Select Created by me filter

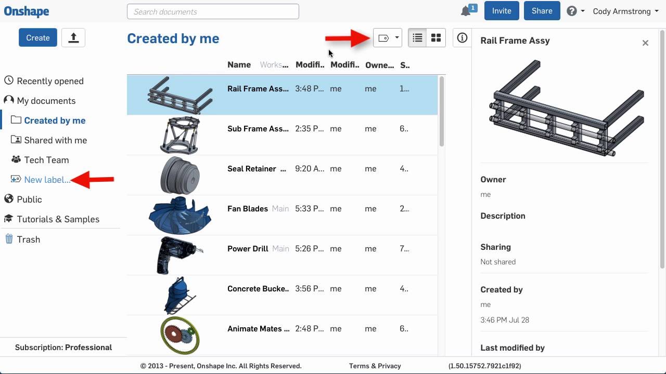(55, 121)
